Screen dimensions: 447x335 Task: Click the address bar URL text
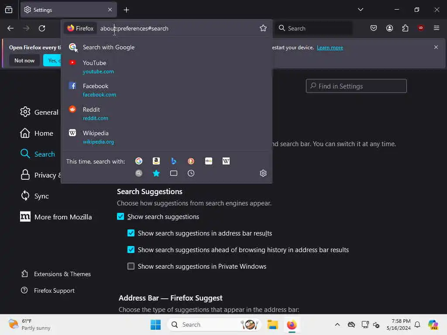[x=134, y=28]
